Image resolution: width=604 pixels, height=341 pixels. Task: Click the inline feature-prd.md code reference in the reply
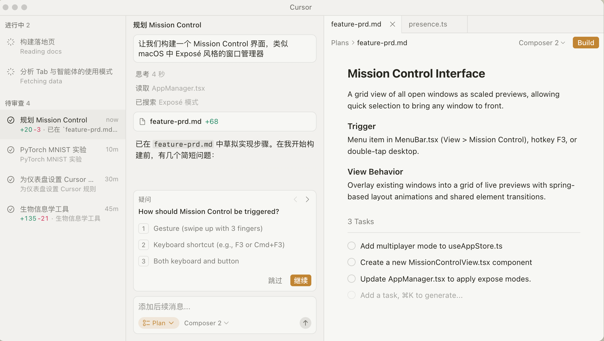[x=183, y=144]
